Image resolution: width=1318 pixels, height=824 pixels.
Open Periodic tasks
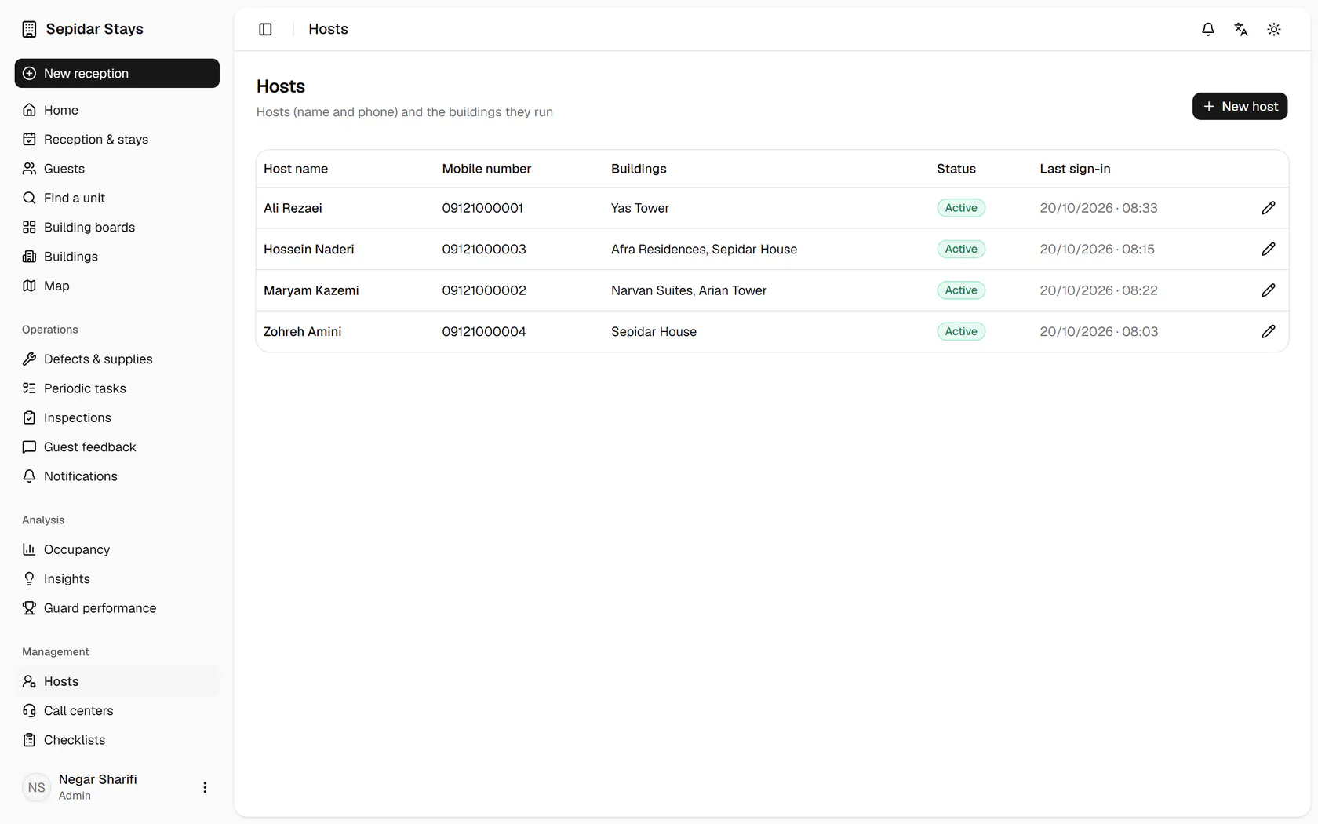coord(117,388)
